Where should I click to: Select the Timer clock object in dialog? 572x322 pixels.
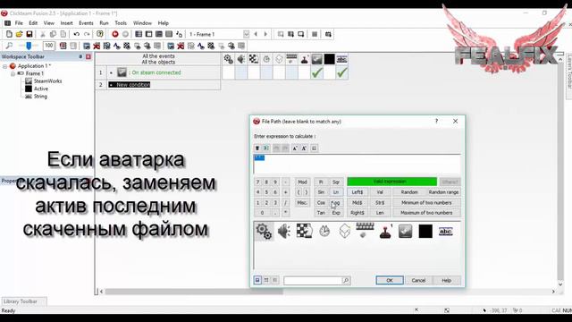[324, 231]
